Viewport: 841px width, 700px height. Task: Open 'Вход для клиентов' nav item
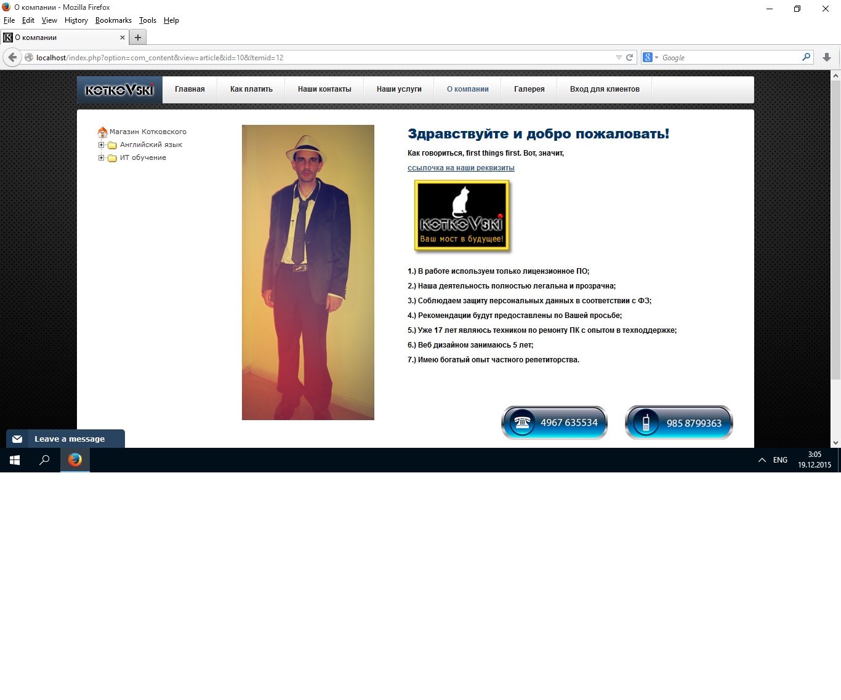click(x=605, y=89)
